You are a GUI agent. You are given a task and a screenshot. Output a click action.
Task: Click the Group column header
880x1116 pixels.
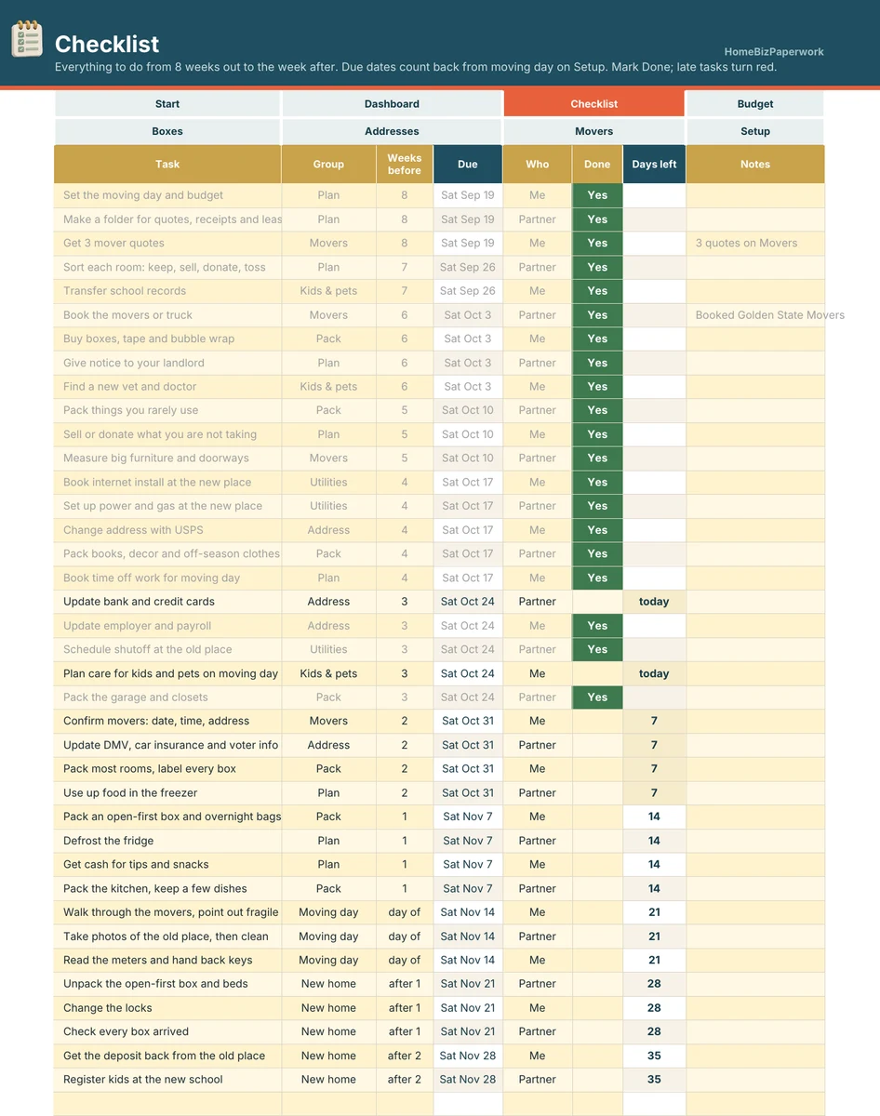pyautogui.click(x=328, y=164)
